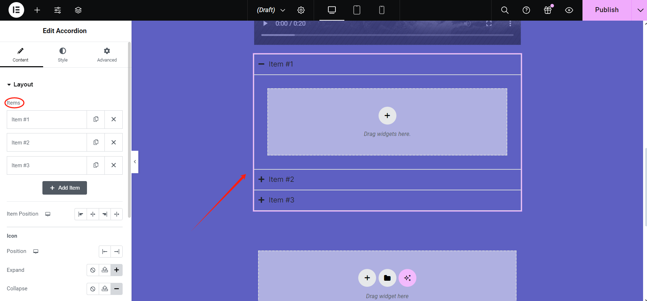Expand the Publish options arrow
This screenshot has width=647, height=301.
[x=640, y=10]
